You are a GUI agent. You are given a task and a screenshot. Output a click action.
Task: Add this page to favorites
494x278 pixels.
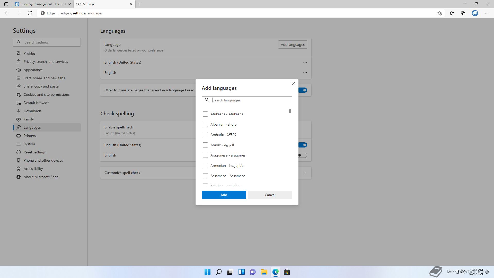point(439,13)
